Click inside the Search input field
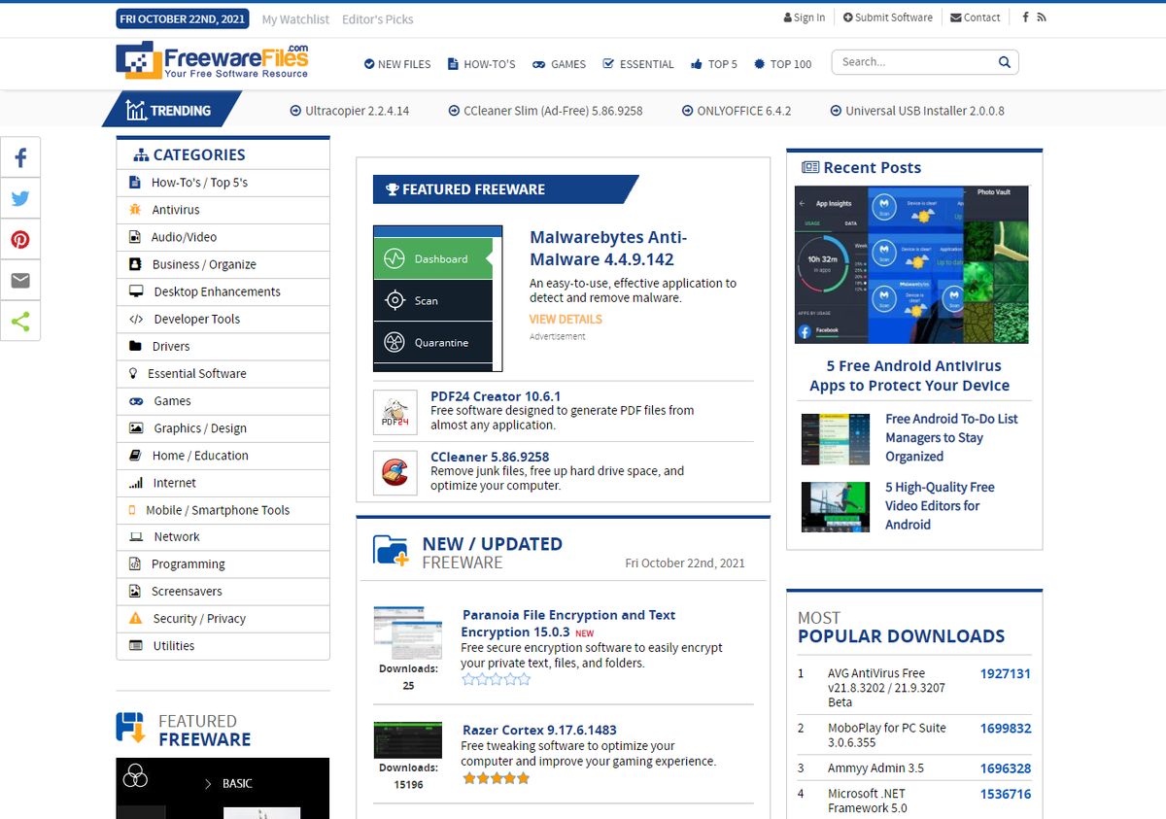 coord(913,62)
